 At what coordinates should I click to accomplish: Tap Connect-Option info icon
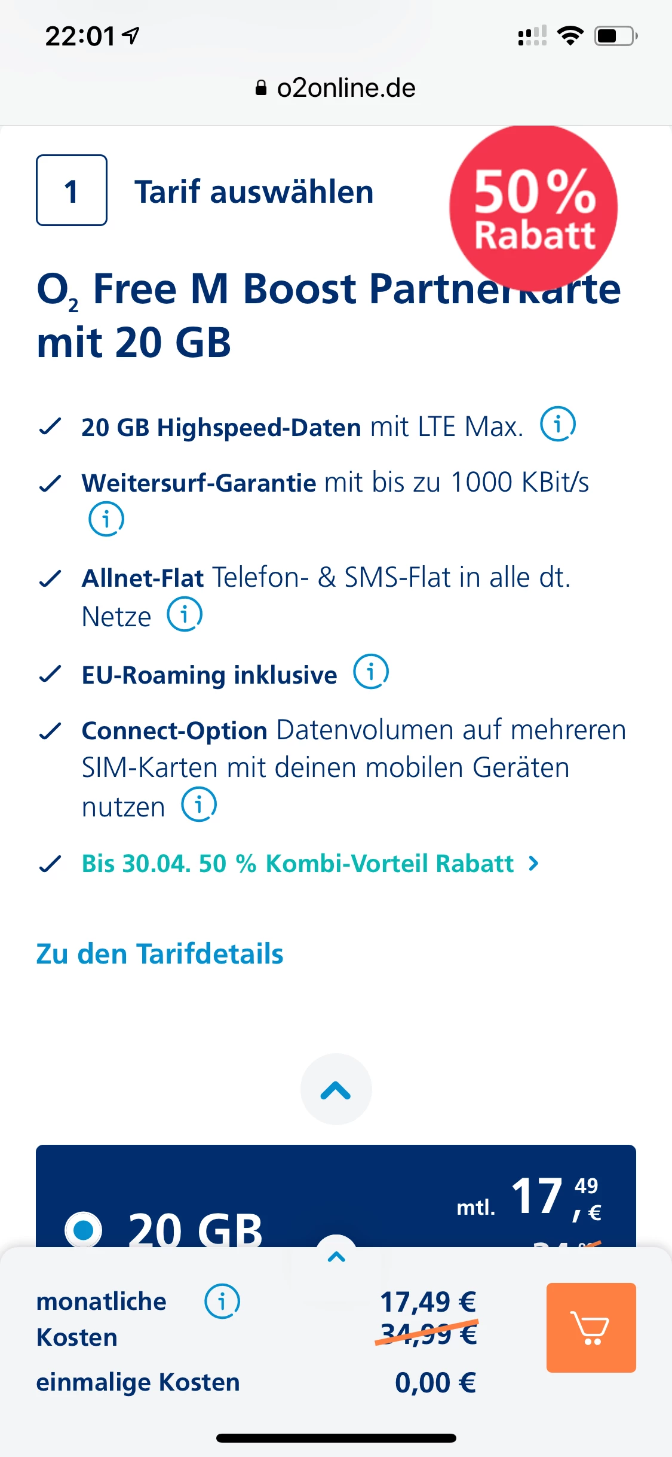[x=199, y=804]
